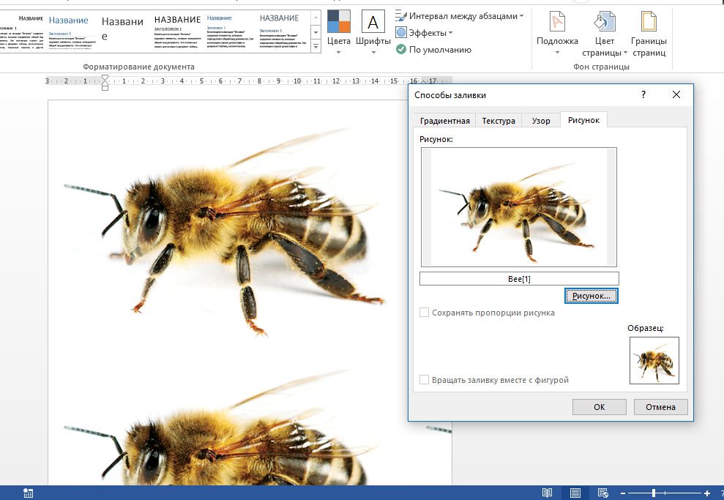
Task: Confirm the fill with OK
Action: point(600,407)
